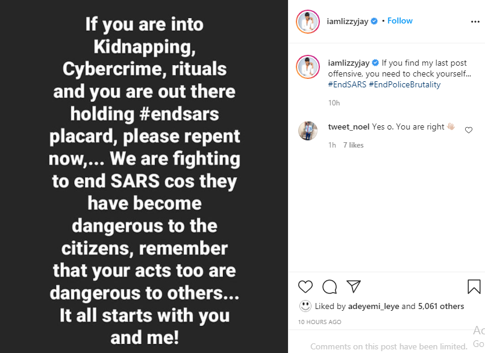Show the 7 likes on comment
Image resolution: width=485 pixels, height=353 pixels.
point(354,145)
